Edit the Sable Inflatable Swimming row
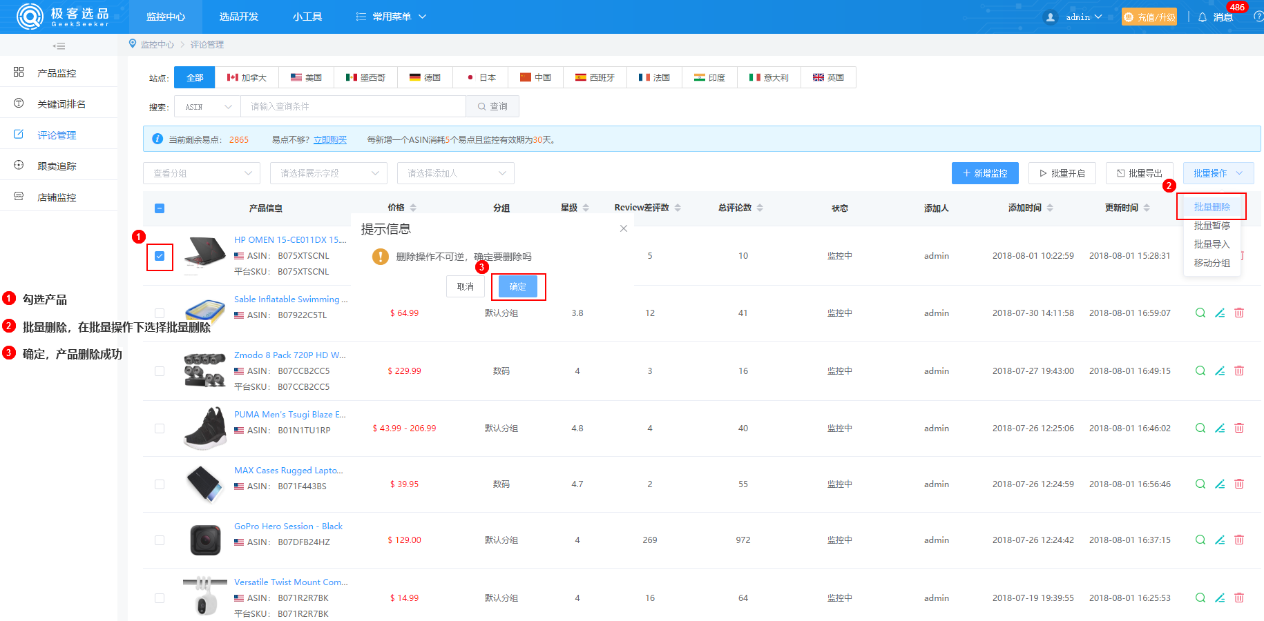Viewport: 1264px width, 621px height. pos(1220,313)
